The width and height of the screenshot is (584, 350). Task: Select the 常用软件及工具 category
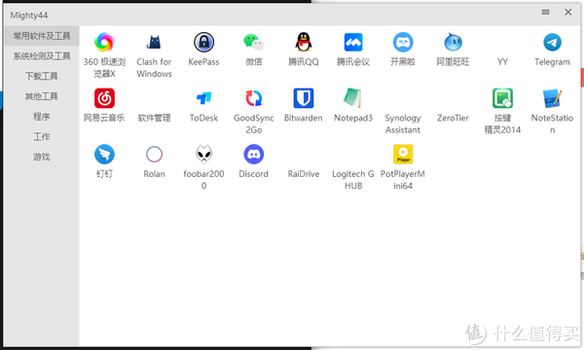coord(42,36)
